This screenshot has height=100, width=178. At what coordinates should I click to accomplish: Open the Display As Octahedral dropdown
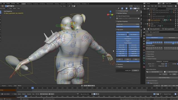coord(170,61)
